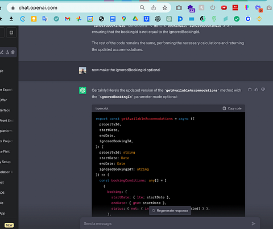The width and height of the screenshot is (273, 229).
Task: Click 'now make the ignoredBookingId optional' message
Action: coord(126,70)
